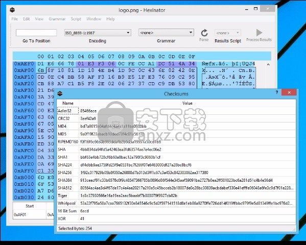306x245 pixels.
Task: Click the hex view scroll up arrow
Action: 268,64
